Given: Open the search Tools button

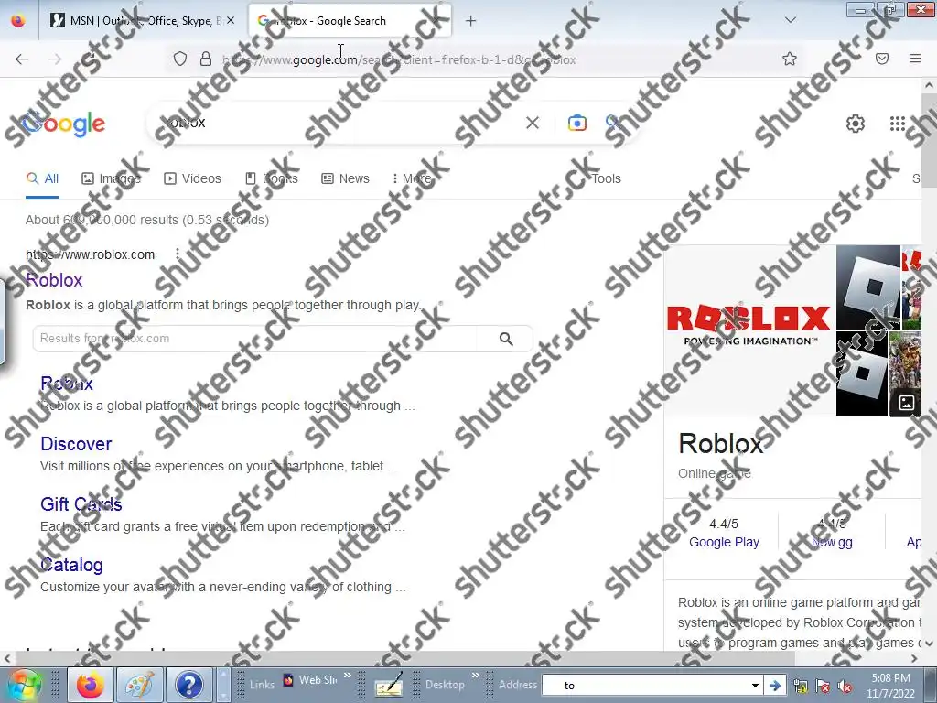Looking at the screenshot, I should click(606, 178).
